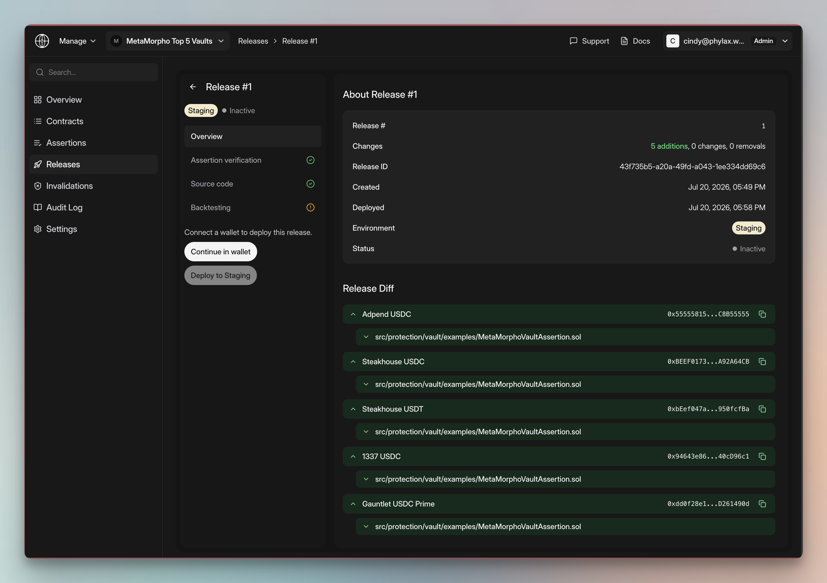This screenshot has height=583, width=827.
Task: Go back using the arrow beside Release #1
Action: coord(193,87)
